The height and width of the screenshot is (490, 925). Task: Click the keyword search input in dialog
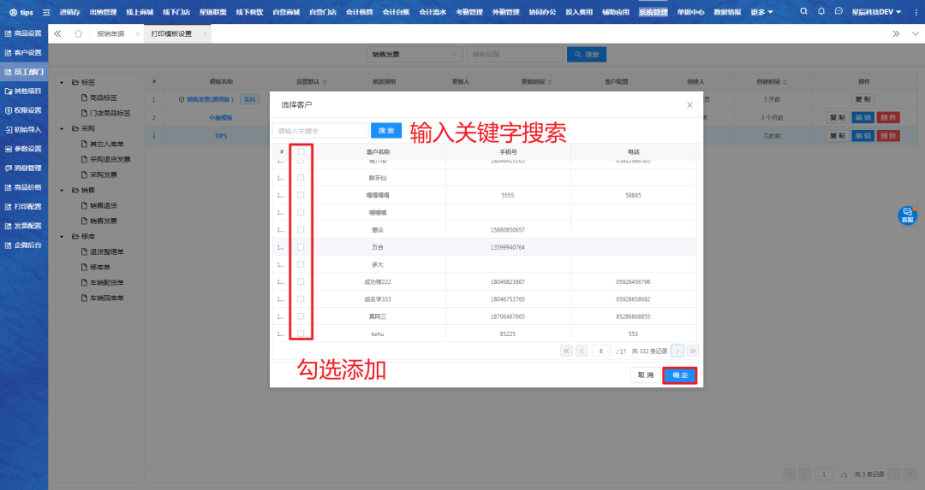(320, 131)
